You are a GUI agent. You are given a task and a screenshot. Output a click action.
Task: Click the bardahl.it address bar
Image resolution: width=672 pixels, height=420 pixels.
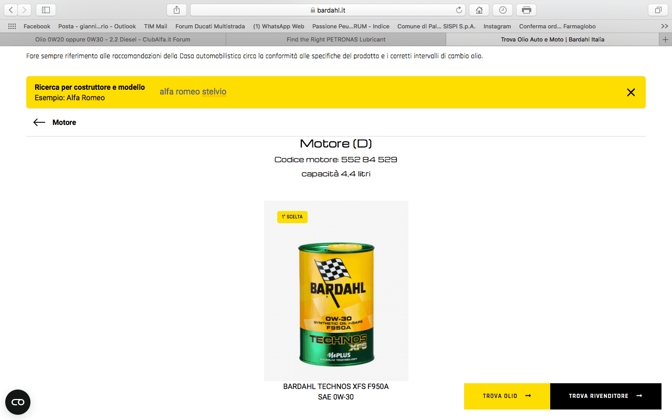[x=328, y=10]
